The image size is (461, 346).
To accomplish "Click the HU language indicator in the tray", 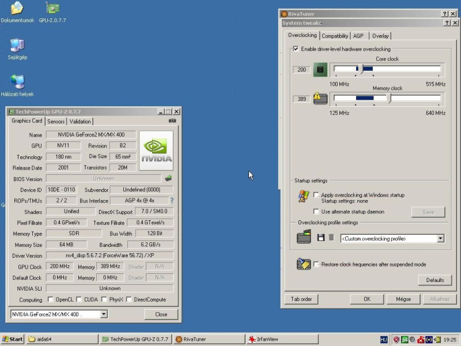I will point(384,340).
